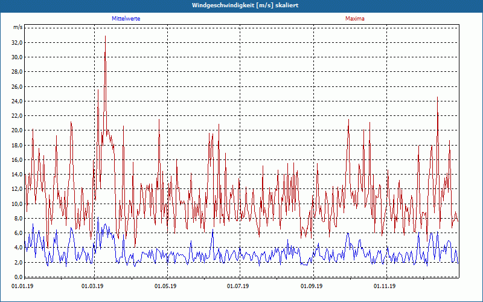Select the 4,0 y-axis value

tap(18, 248)
